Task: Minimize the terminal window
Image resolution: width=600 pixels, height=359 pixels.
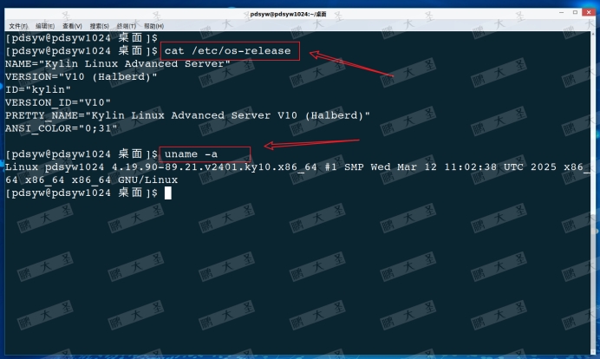Action: coord(561,13)
